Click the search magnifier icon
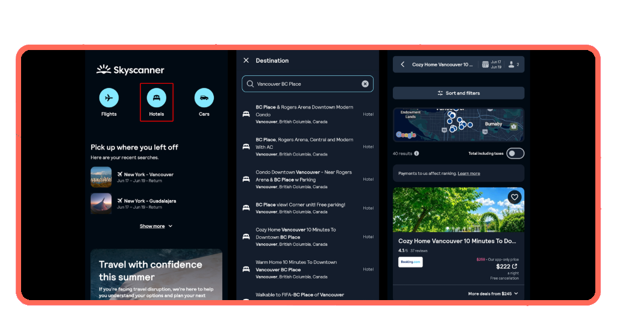This screenshot has height=323, width=617. 250,84
